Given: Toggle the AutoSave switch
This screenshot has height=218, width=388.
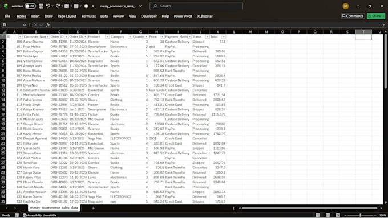Looking at the screenshot, I should click(30, 6).
